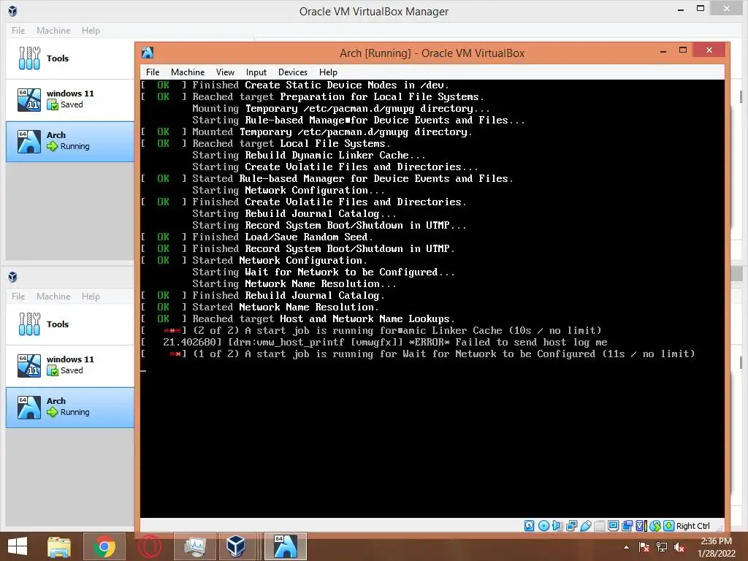Select Arch VM in lower Manager list
The width and height of the screenshot is (748, 561).
pyautogui.click(x=70, y=408)
